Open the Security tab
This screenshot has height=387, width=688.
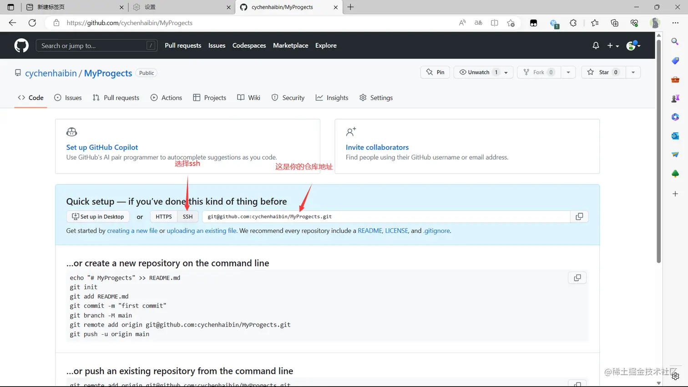click(288, 98)
